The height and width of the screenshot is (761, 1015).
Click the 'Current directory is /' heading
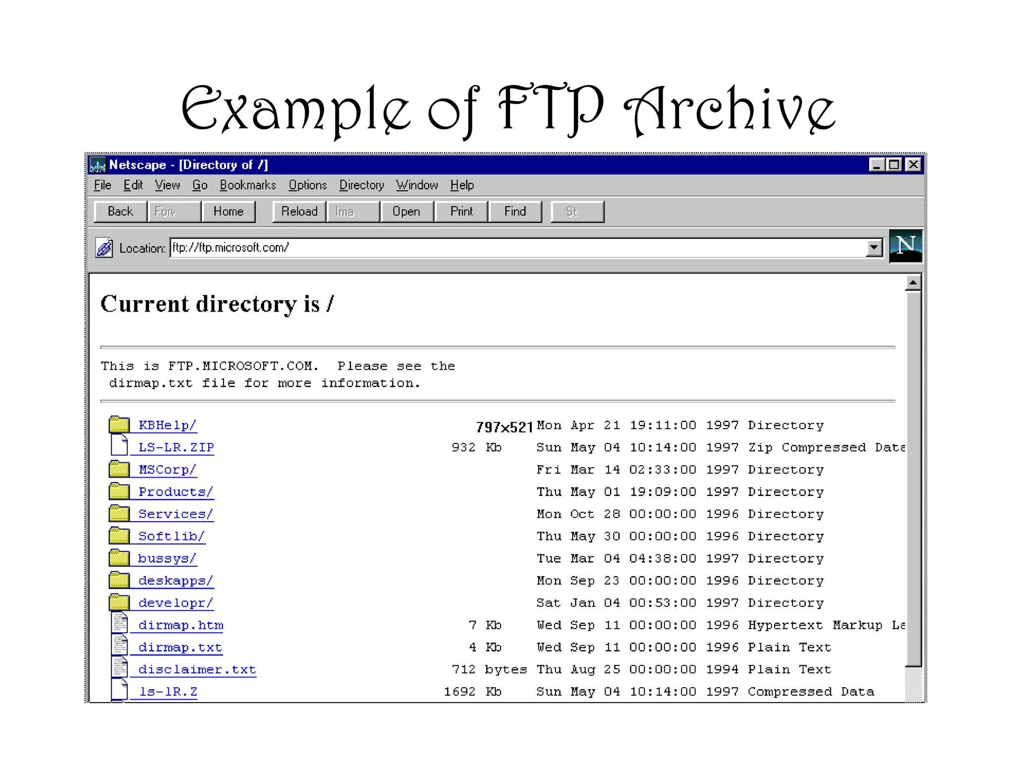(x=217, y=304)
